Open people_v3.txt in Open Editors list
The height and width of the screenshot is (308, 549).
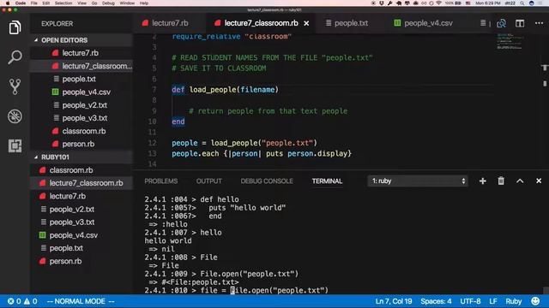(x=81, y=118)
